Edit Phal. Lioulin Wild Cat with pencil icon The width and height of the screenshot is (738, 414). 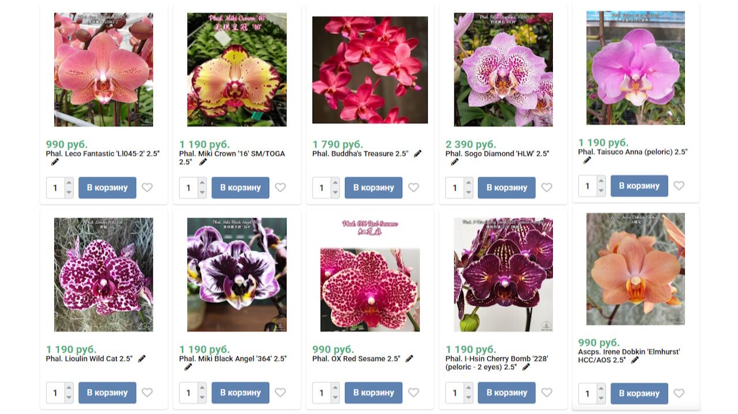coord(142,359)
